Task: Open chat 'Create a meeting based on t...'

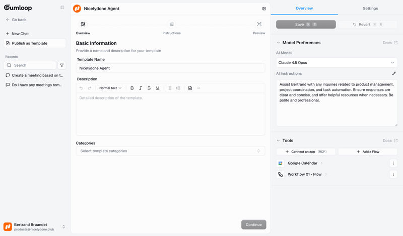Action: point(34,75)
